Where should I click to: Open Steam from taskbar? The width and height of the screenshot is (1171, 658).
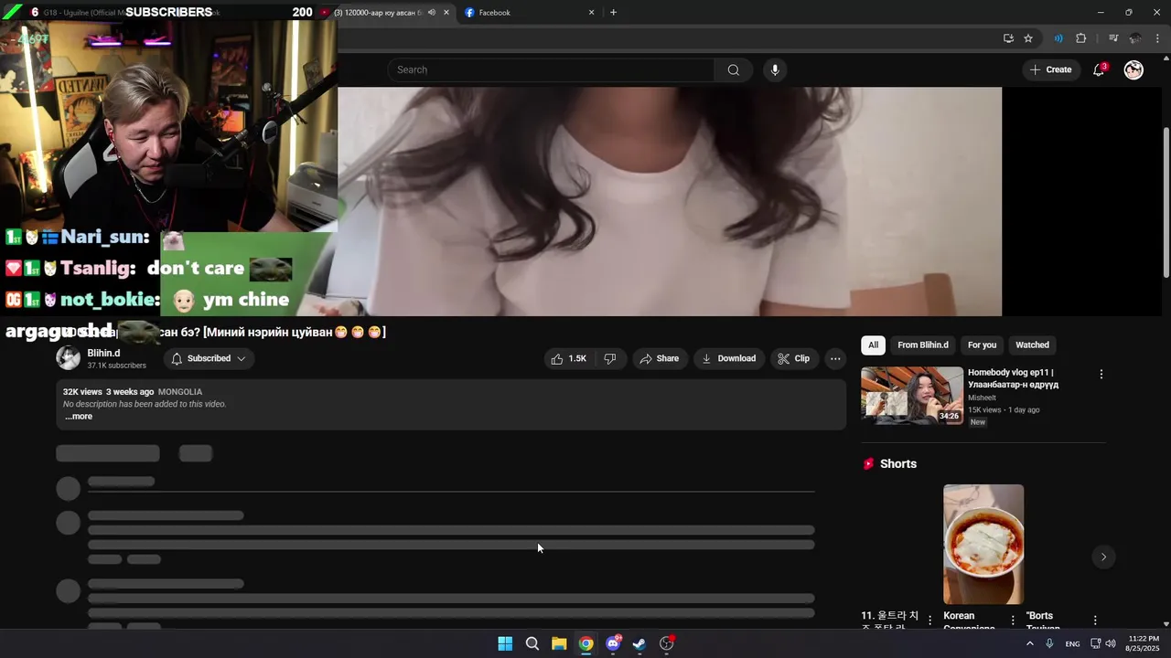[x=639, y=643]
